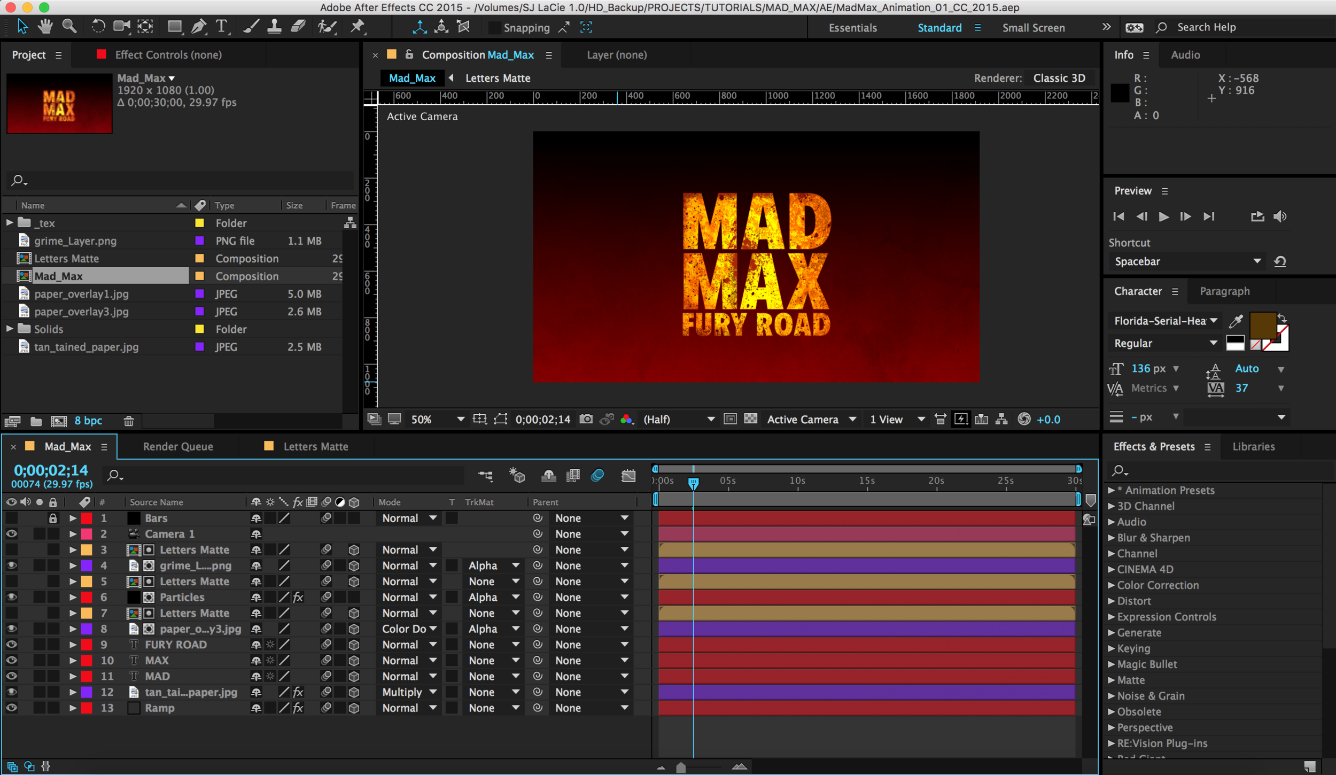1336x775 pixels.
Task: Jump to last frame in Preview panel
Action: (x=1209, y=216)
